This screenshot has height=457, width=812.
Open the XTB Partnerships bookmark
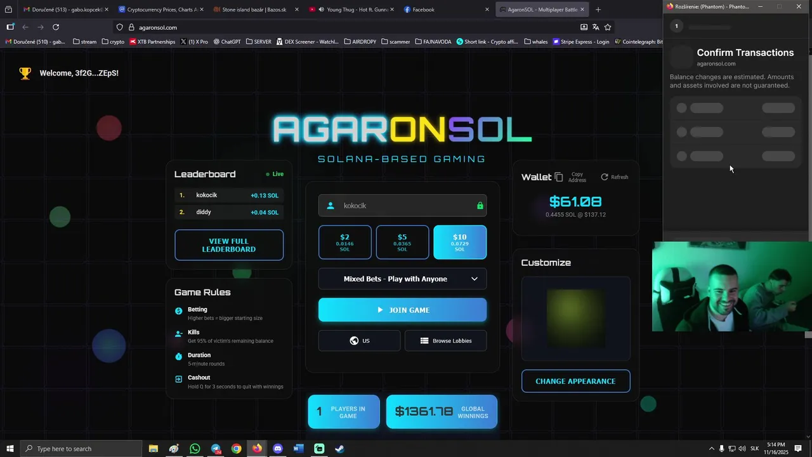[152, 42]
